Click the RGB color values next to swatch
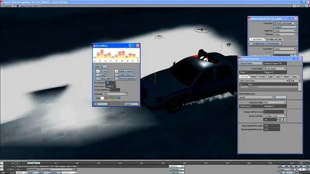Screen dimensions: 310x174 click(112, 98)
